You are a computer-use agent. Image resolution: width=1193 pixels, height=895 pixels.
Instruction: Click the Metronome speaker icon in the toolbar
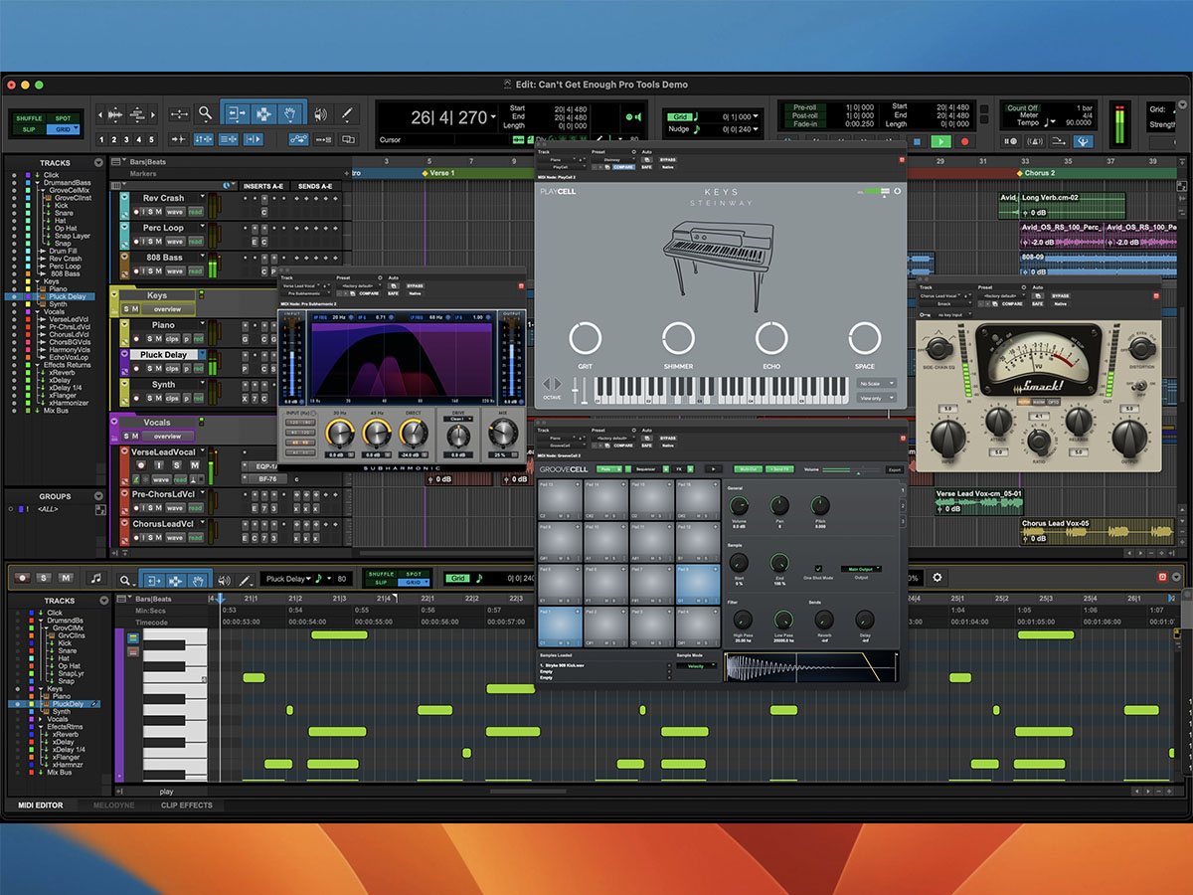pos(320,111)
